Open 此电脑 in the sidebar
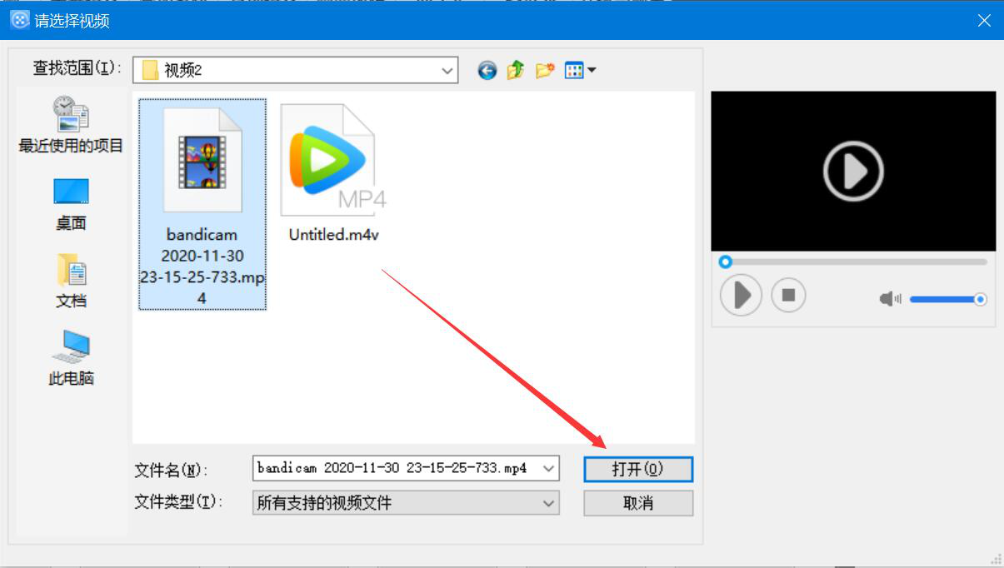 [x=71, y=358]
